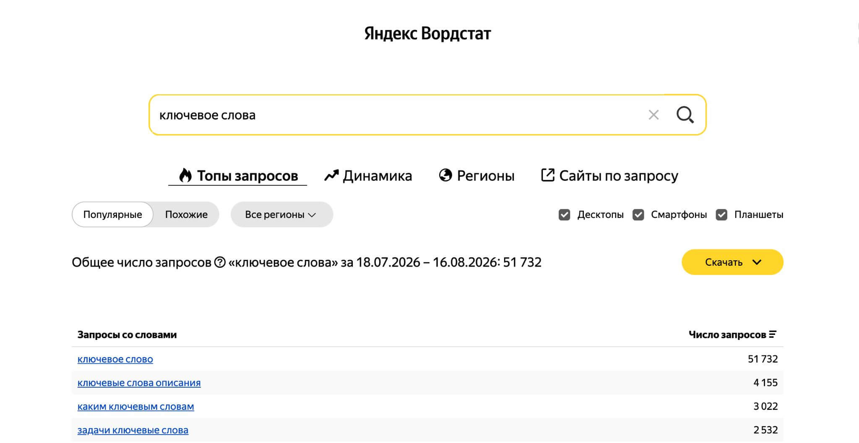
Task: Click the magnifying glass search icon
Action: (x=685, y=115)
